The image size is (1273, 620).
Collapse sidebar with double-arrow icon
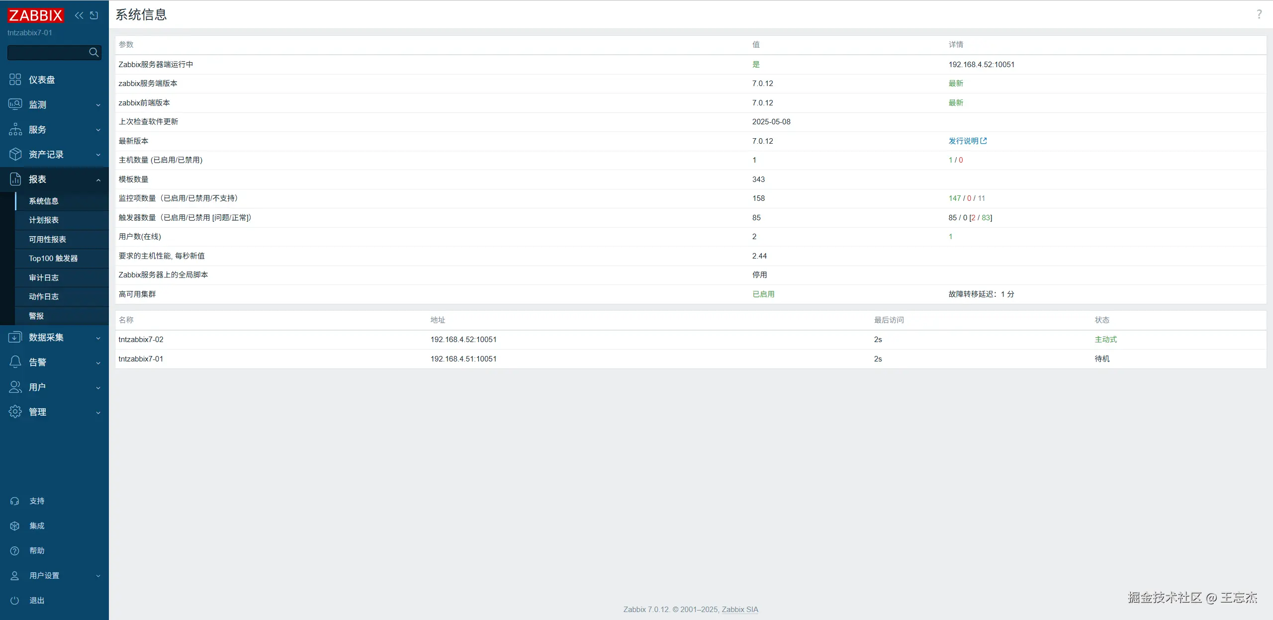(79, 15)
